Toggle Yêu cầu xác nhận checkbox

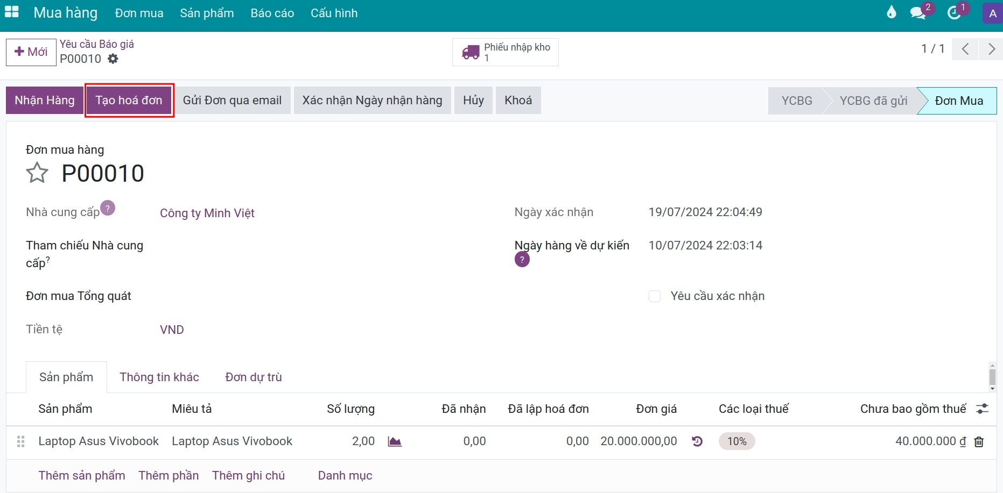(655, 296)
